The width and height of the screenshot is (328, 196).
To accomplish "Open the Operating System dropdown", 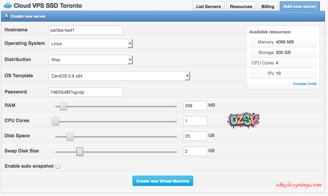I will point(90,44).
